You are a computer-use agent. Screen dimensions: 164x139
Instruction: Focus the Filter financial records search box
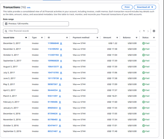pos(51,31)
